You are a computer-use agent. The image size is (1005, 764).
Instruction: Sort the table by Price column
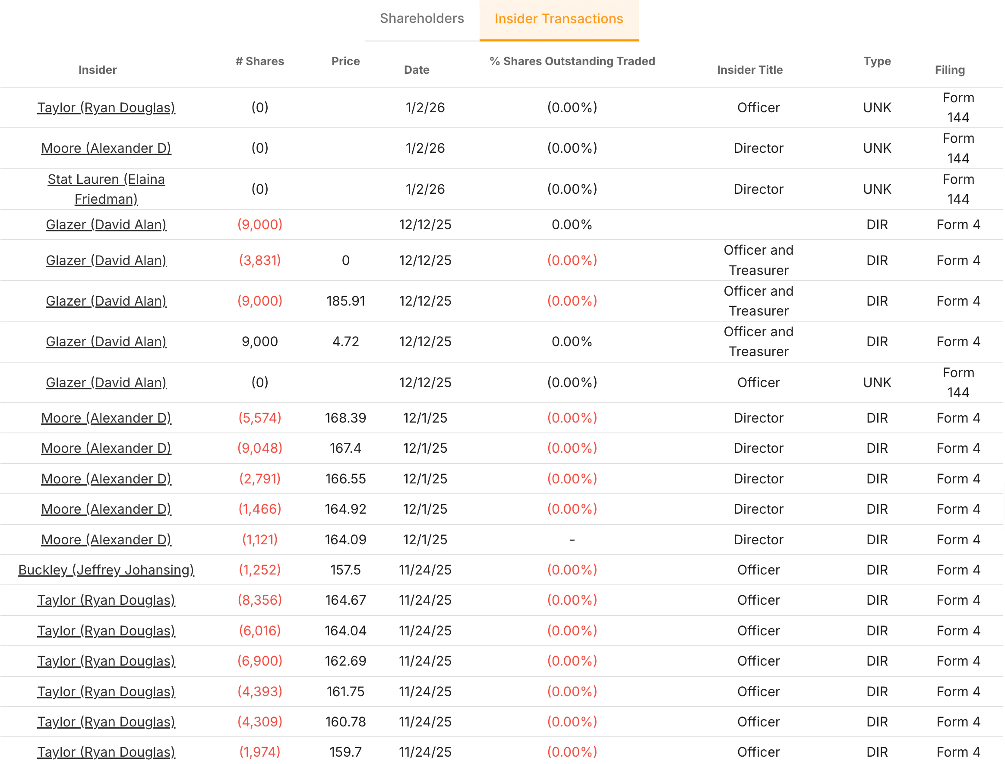[x=345, y=61]
